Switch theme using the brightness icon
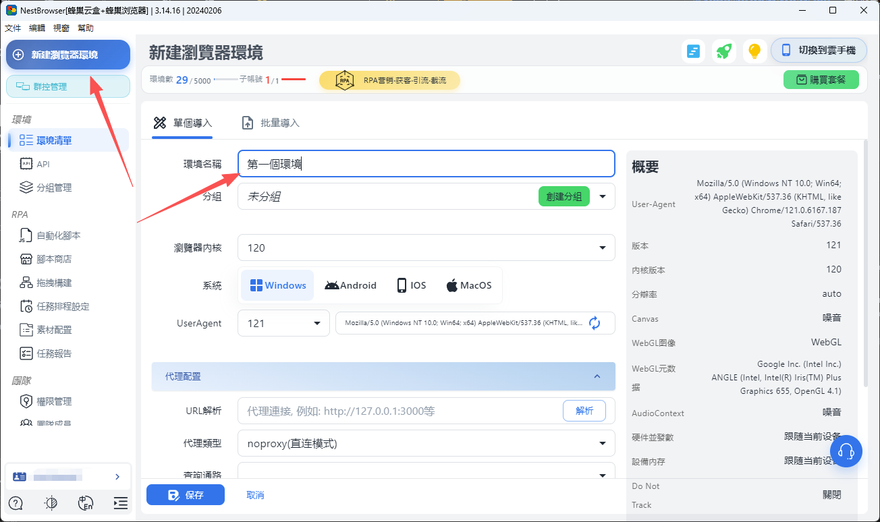 (x=50, y=503)
